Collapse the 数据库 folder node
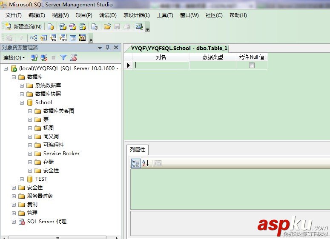Viewport: 330px width, 239px height. 14,77
